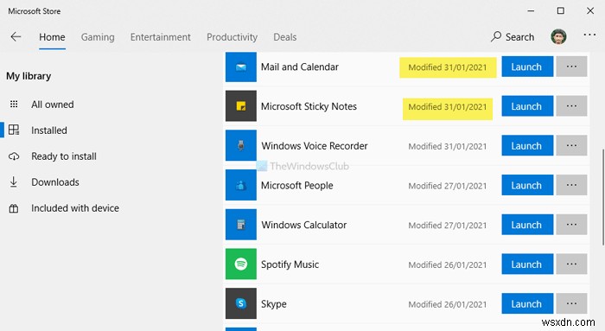Viewport: 605px width, 331px height.
Task: Launch Spotify Music
Action: point(527,264)
